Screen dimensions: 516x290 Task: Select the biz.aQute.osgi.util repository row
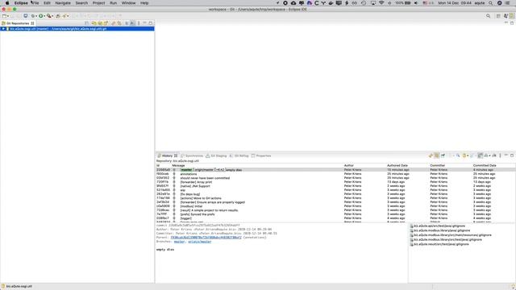click(77, 29)
